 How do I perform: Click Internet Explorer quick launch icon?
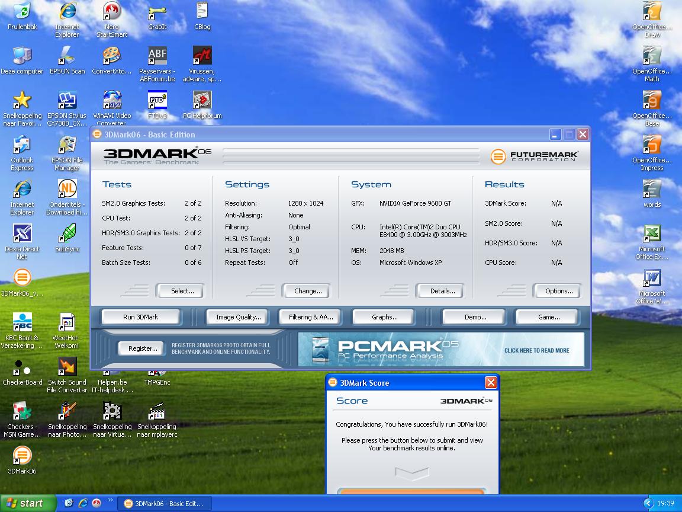83,503
